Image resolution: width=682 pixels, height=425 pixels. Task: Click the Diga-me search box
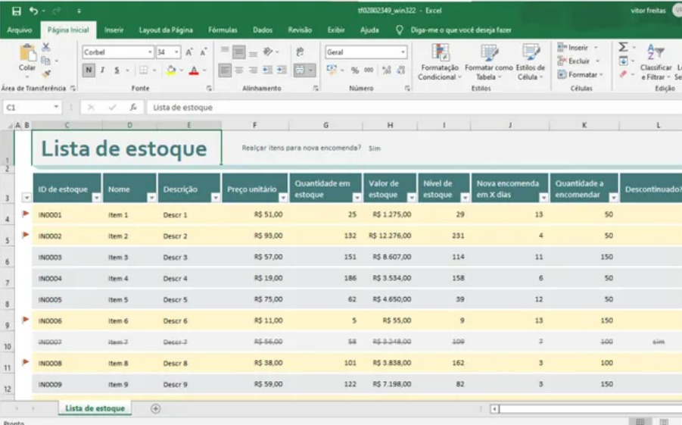click(461, 30)
